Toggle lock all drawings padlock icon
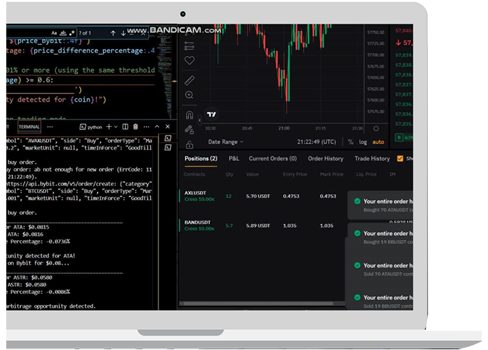Image resolution: width=488 pixels, height=350 pixels. click(190, 145)
